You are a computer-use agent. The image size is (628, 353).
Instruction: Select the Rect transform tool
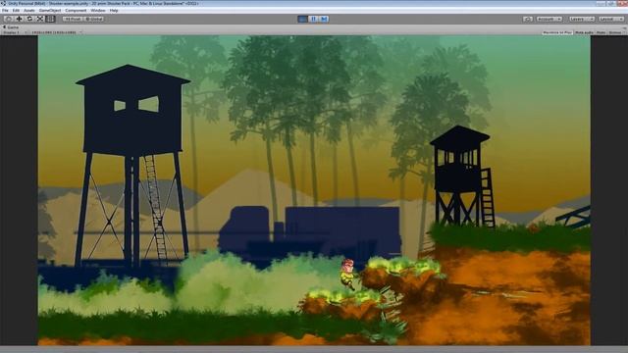pyautogui.click(x=50, y=19)
